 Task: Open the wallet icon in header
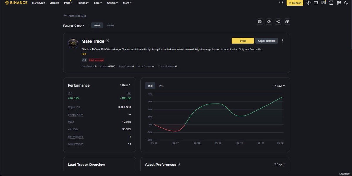pyautogui.click(x=316, y=3)
